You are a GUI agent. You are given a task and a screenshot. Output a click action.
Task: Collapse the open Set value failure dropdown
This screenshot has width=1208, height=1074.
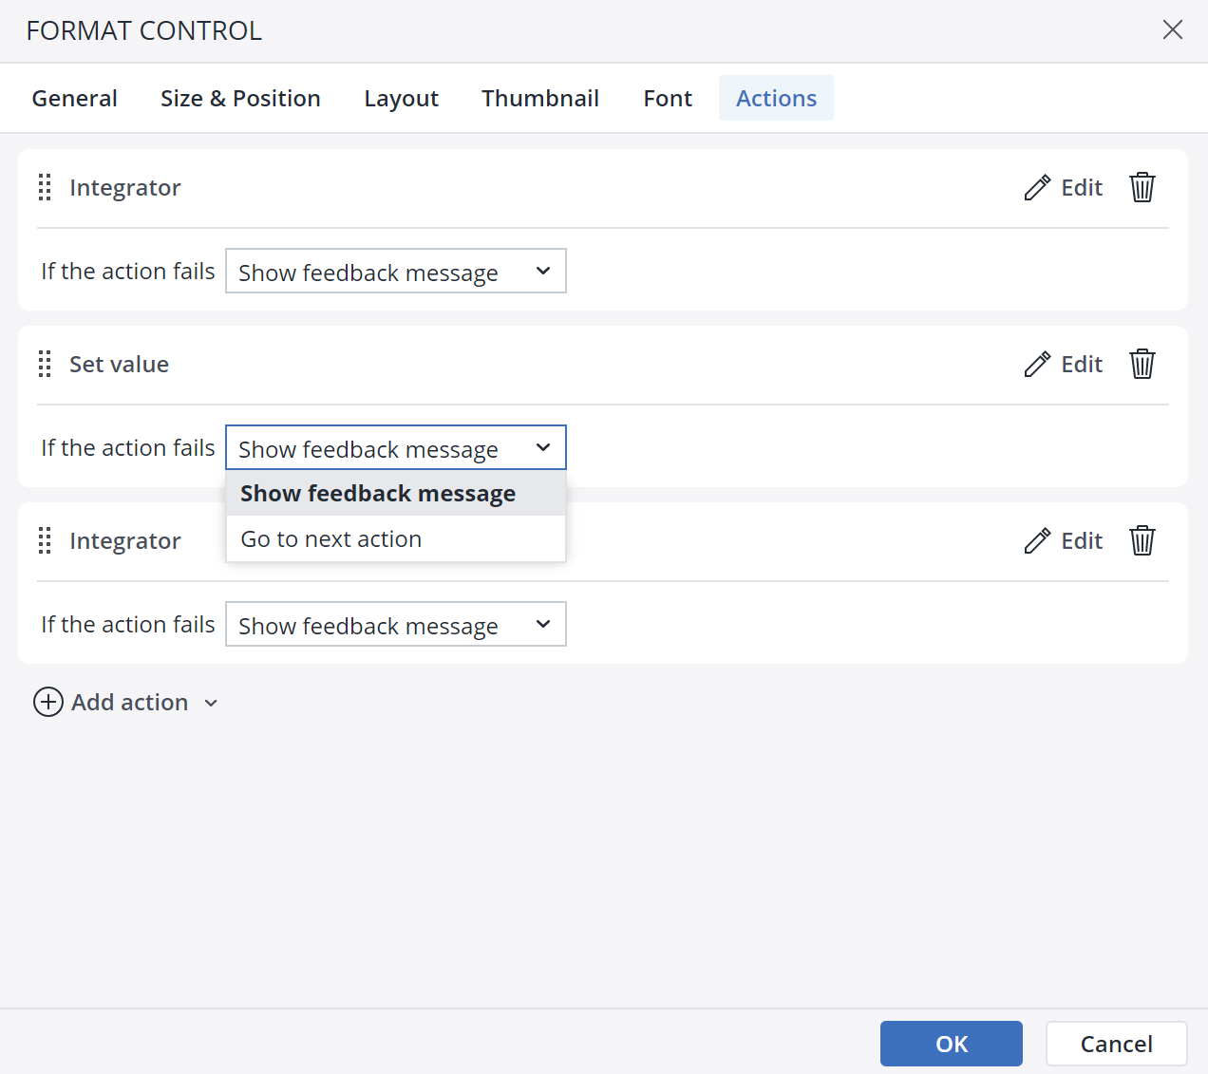point(395,448)
